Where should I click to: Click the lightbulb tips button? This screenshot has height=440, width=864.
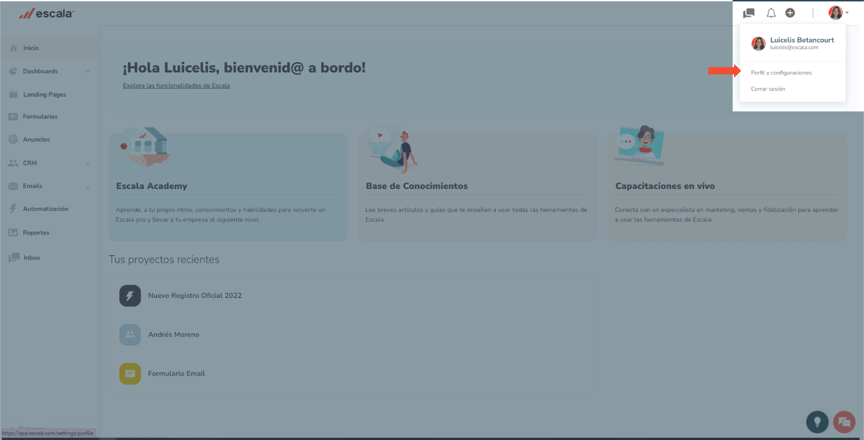pyautogui.click(x=817, y=422)
